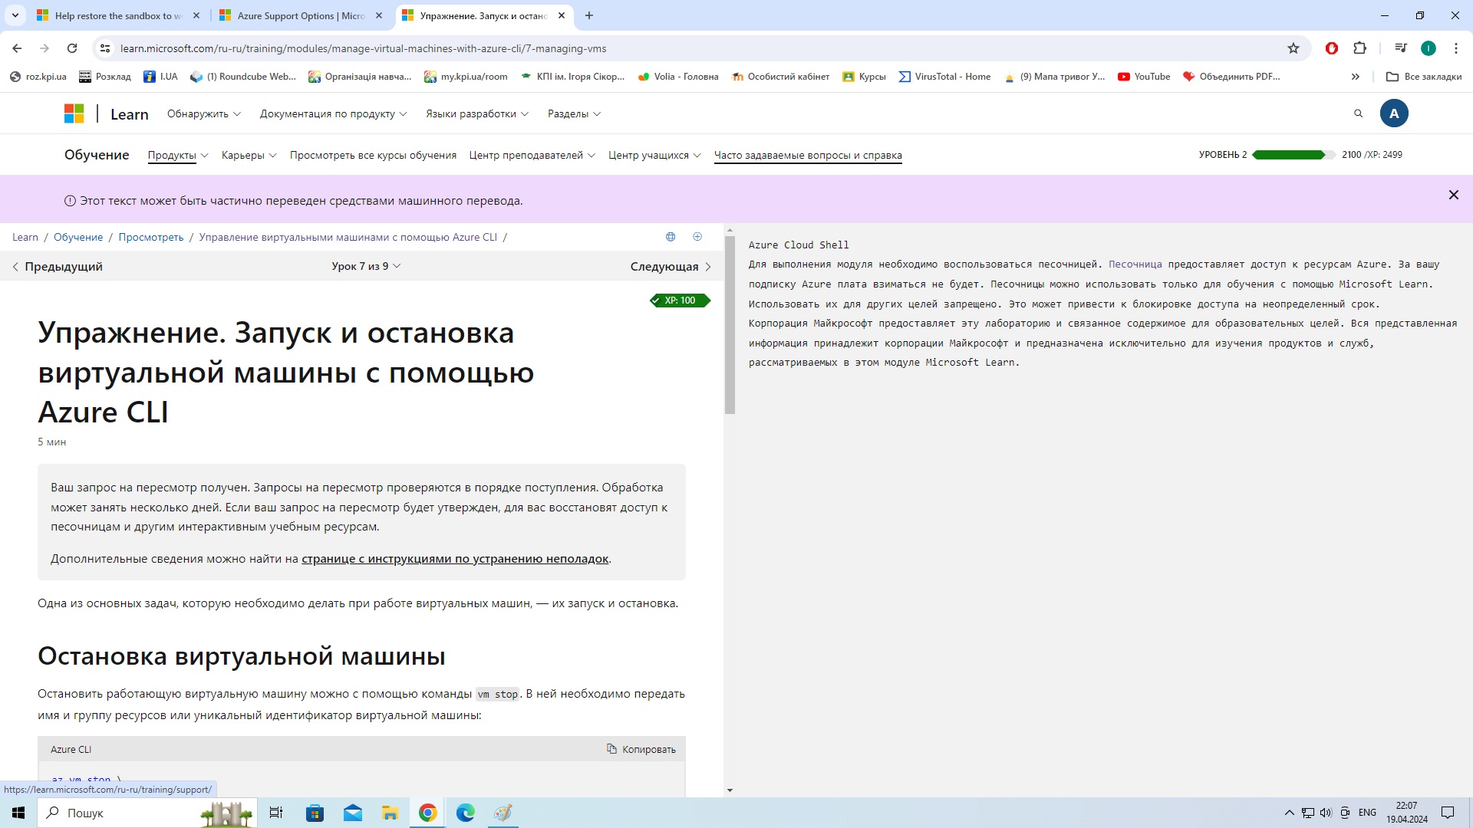Open Часто задаваемые вопросы и справка
The width and height of the screenshot is (1473, 828).
[808, 155]
